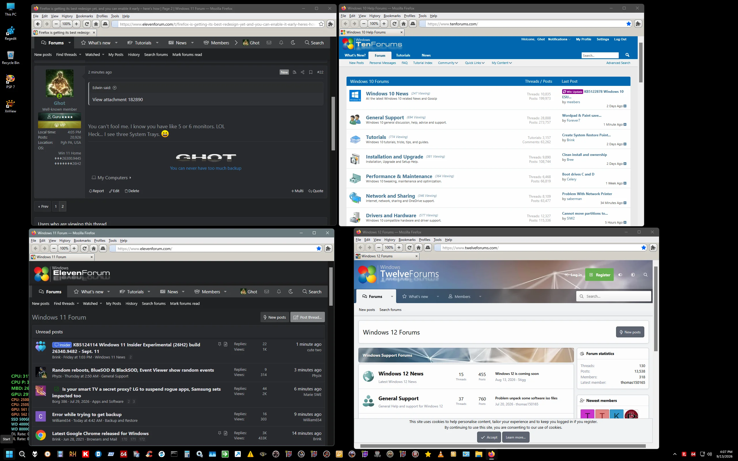Open extensions puzzle icon in Windows 10 Help Forums window

click(x=638, y=24)
